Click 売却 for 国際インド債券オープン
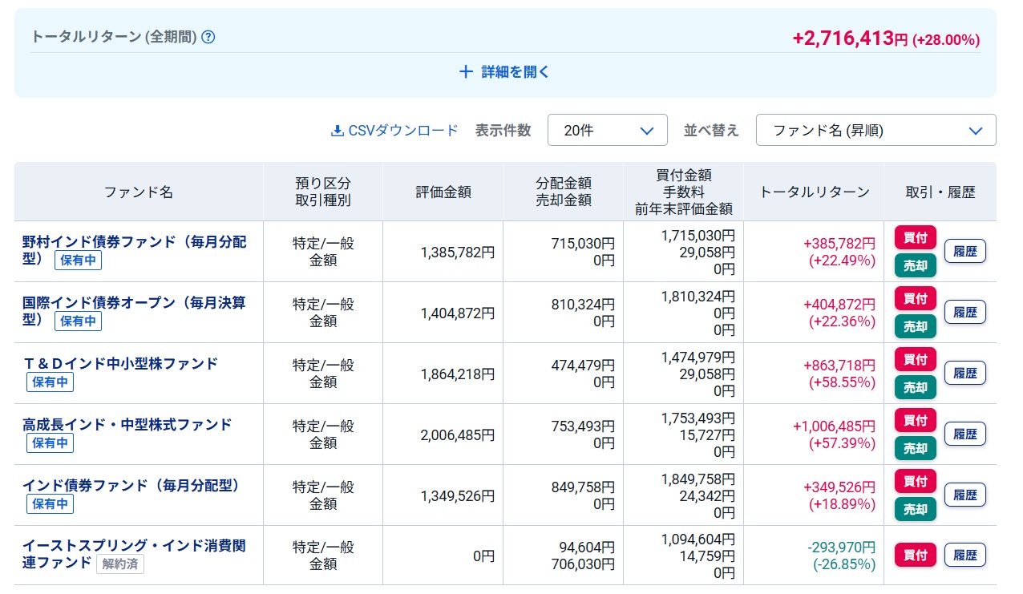Viewport: 1023px width, 594px height. (x=915, y=326)
